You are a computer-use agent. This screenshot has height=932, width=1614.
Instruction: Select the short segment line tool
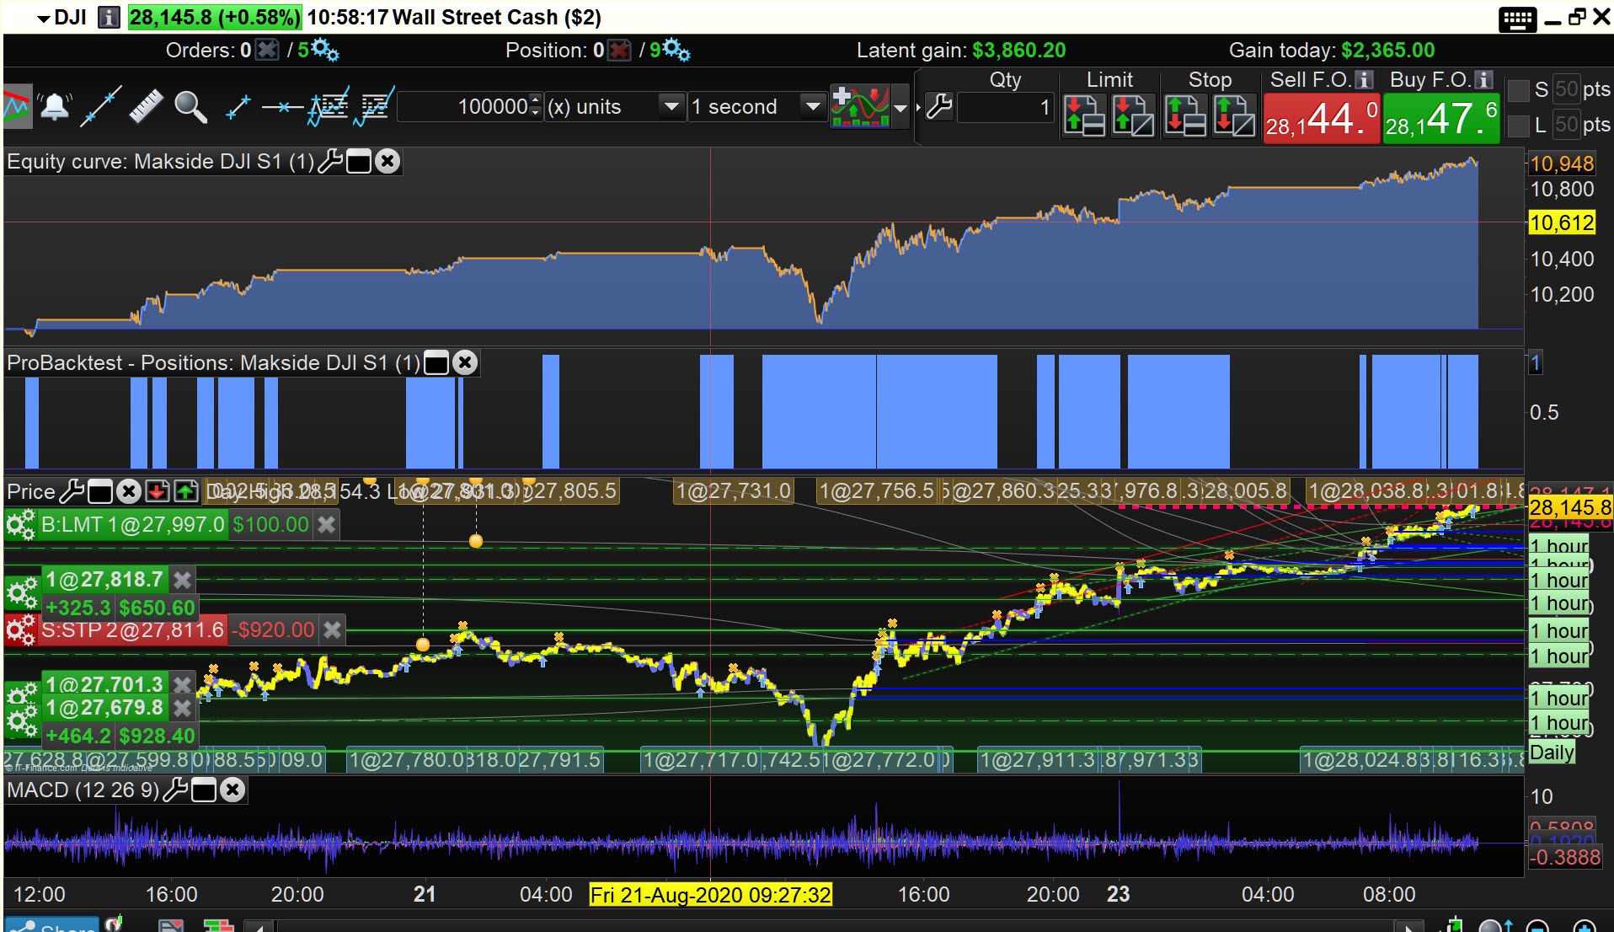(x=238, y=107)
